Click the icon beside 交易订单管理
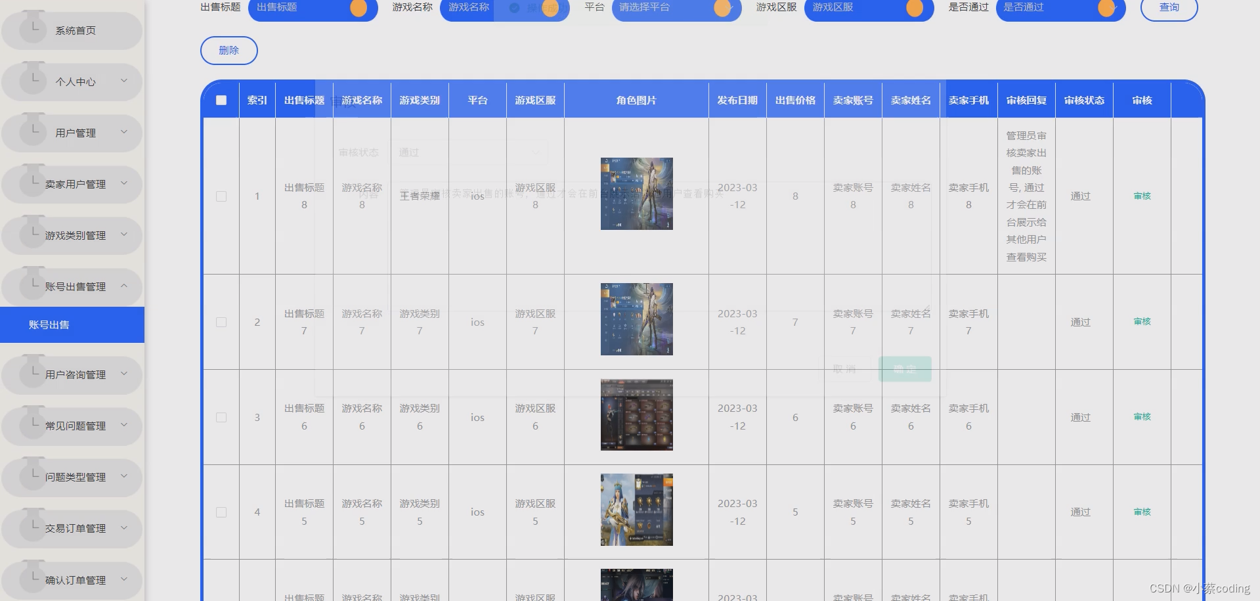Viewport: 1260px width, 601px height. click(x=33, y=524)
